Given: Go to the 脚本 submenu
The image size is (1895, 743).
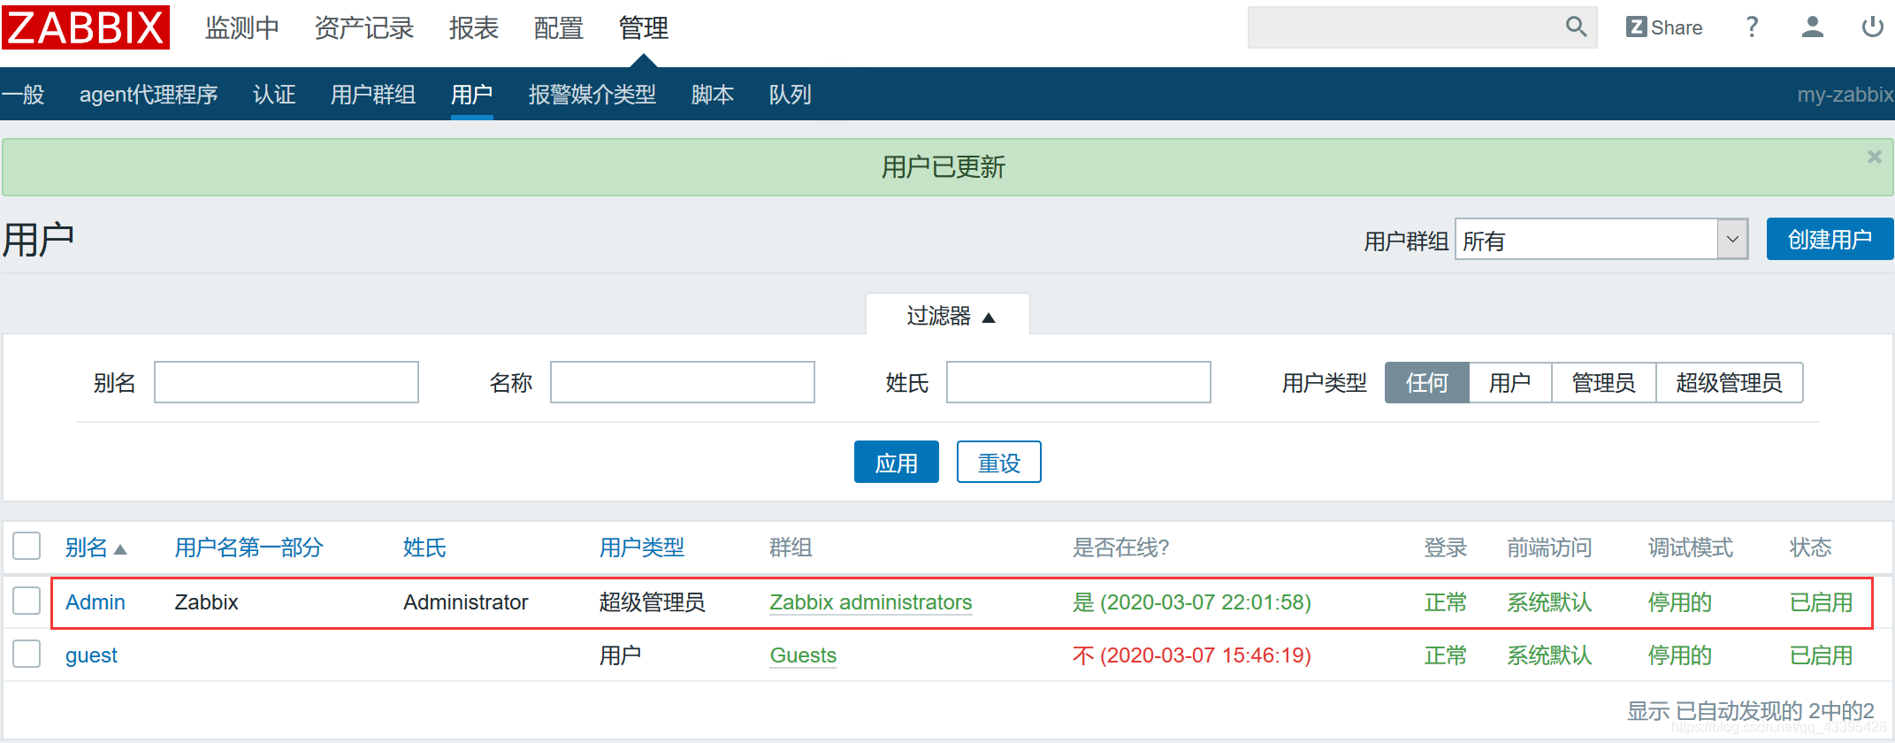Looking at the screenshot, I should tap(713, 94).
